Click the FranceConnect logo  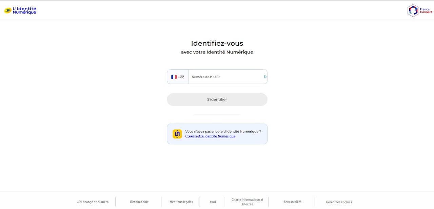click(420, 10)
